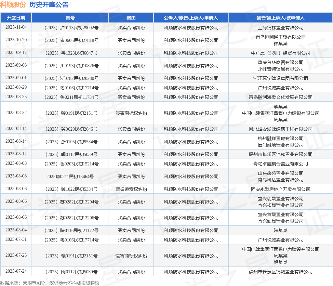Image resolution: width=333 pixels, height=286 pixels.
Task: Click the date 2025-08-22
Action: [16, 113]
